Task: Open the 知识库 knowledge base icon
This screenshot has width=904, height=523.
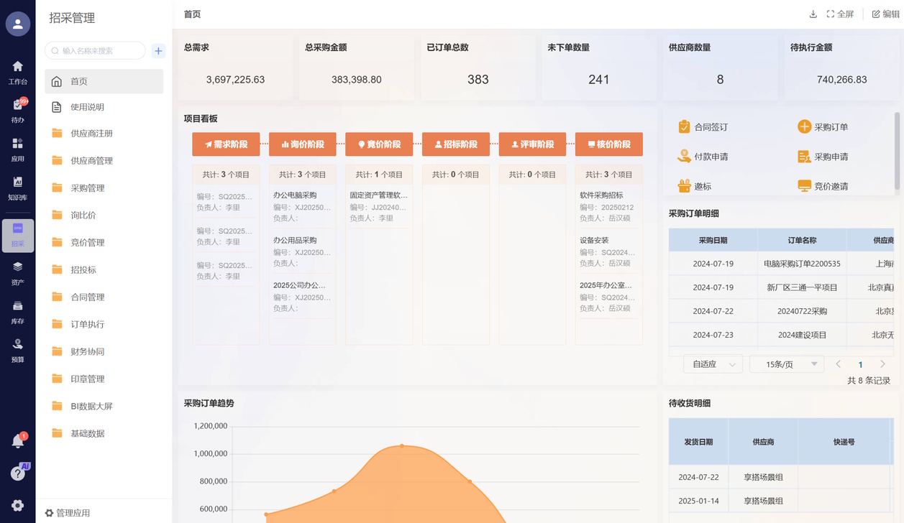Action: 17,188
